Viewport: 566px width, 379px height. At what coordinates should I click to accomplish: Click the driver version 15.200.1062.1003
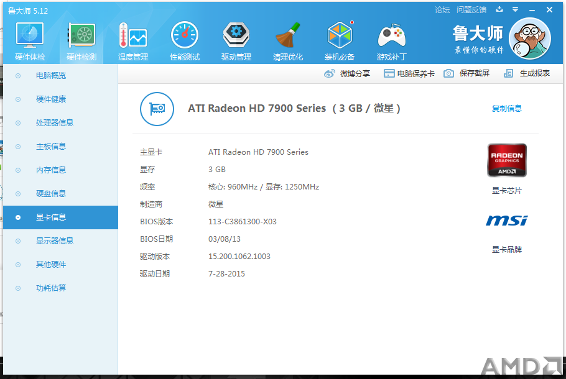[239, 257]
